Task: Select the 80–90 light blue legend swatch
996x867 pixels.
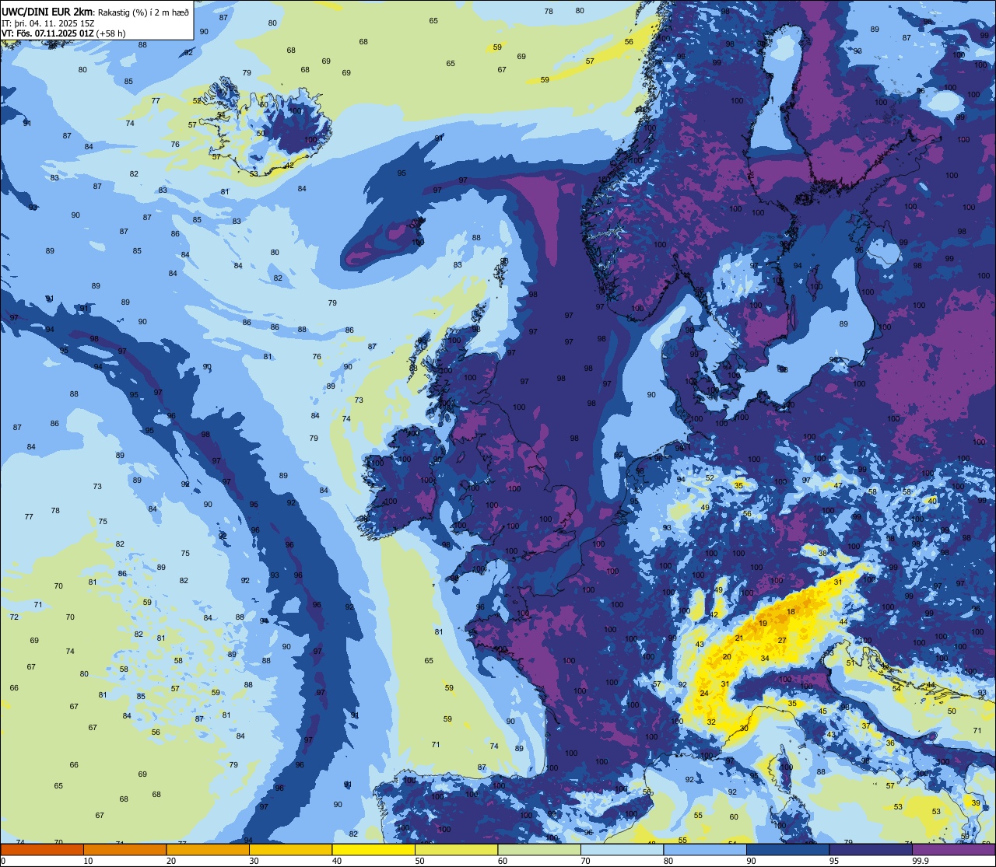Action: (705, 849)
